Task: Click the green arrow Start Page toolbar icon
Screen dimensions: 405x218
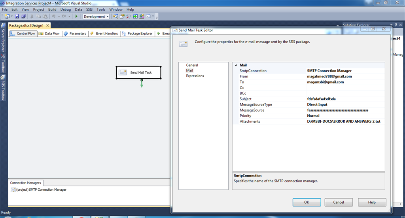Action: click(135, 16)
